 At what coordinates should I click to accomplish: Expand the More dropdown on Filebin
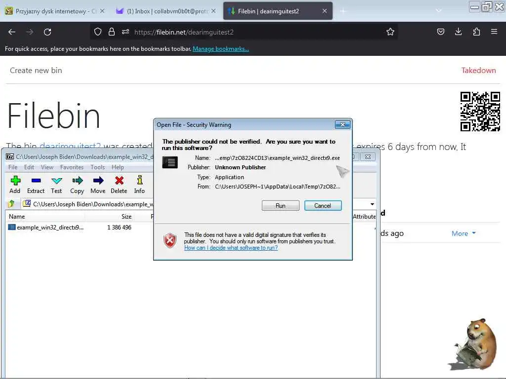[464, 233]
